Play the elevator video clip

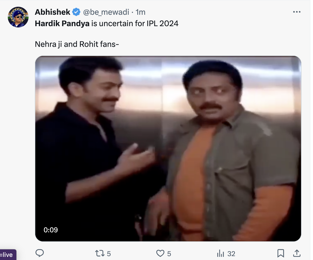pyautogui.click(x=168, y=149)
